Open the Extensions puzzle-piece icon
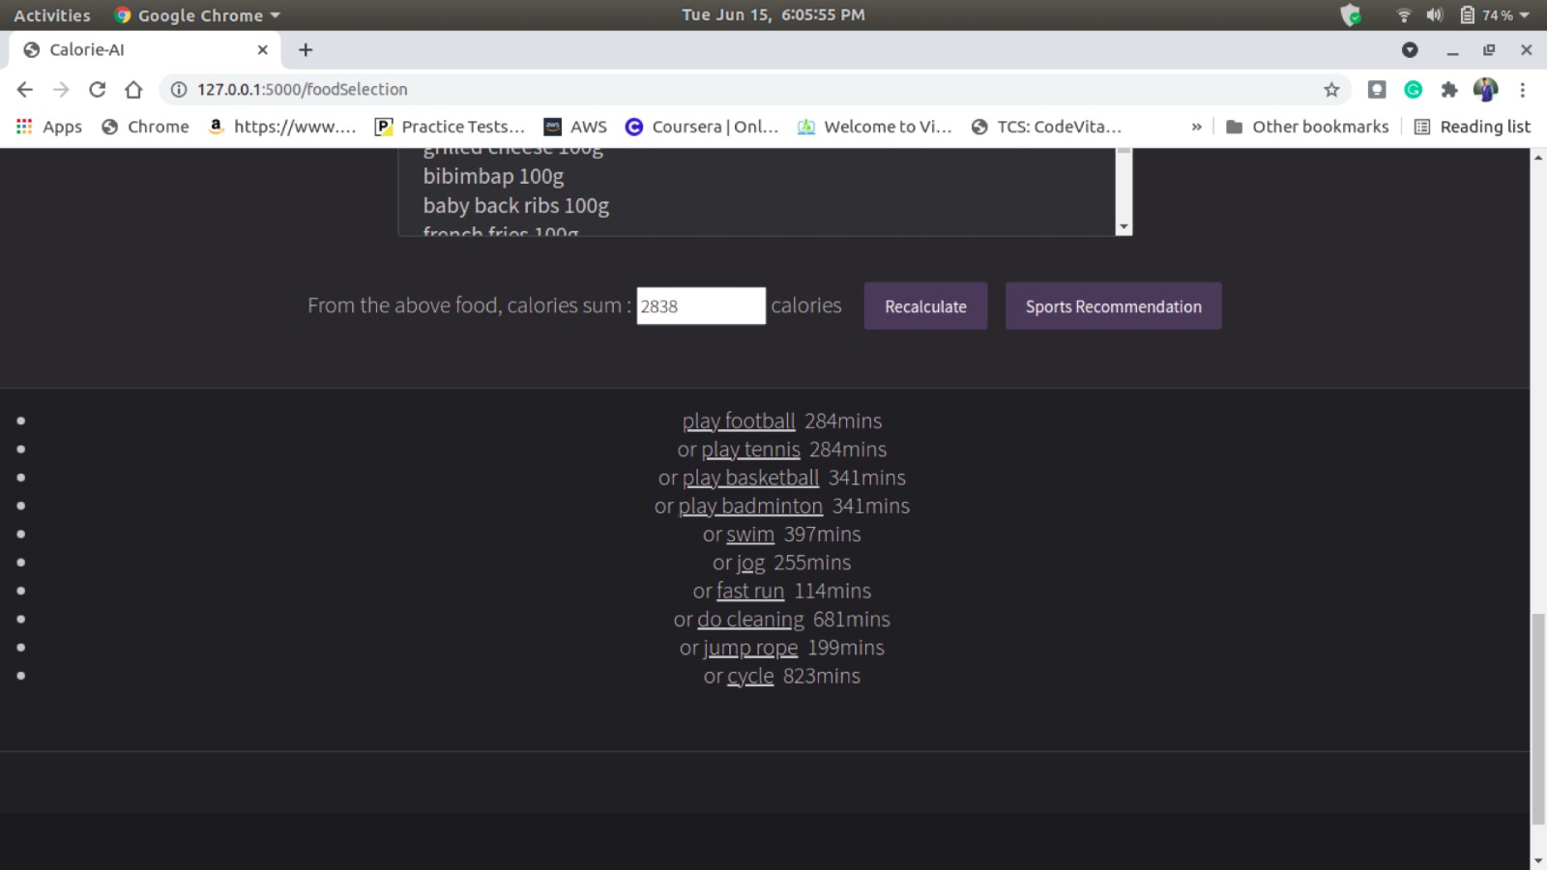 click(x=1448, y=89)
